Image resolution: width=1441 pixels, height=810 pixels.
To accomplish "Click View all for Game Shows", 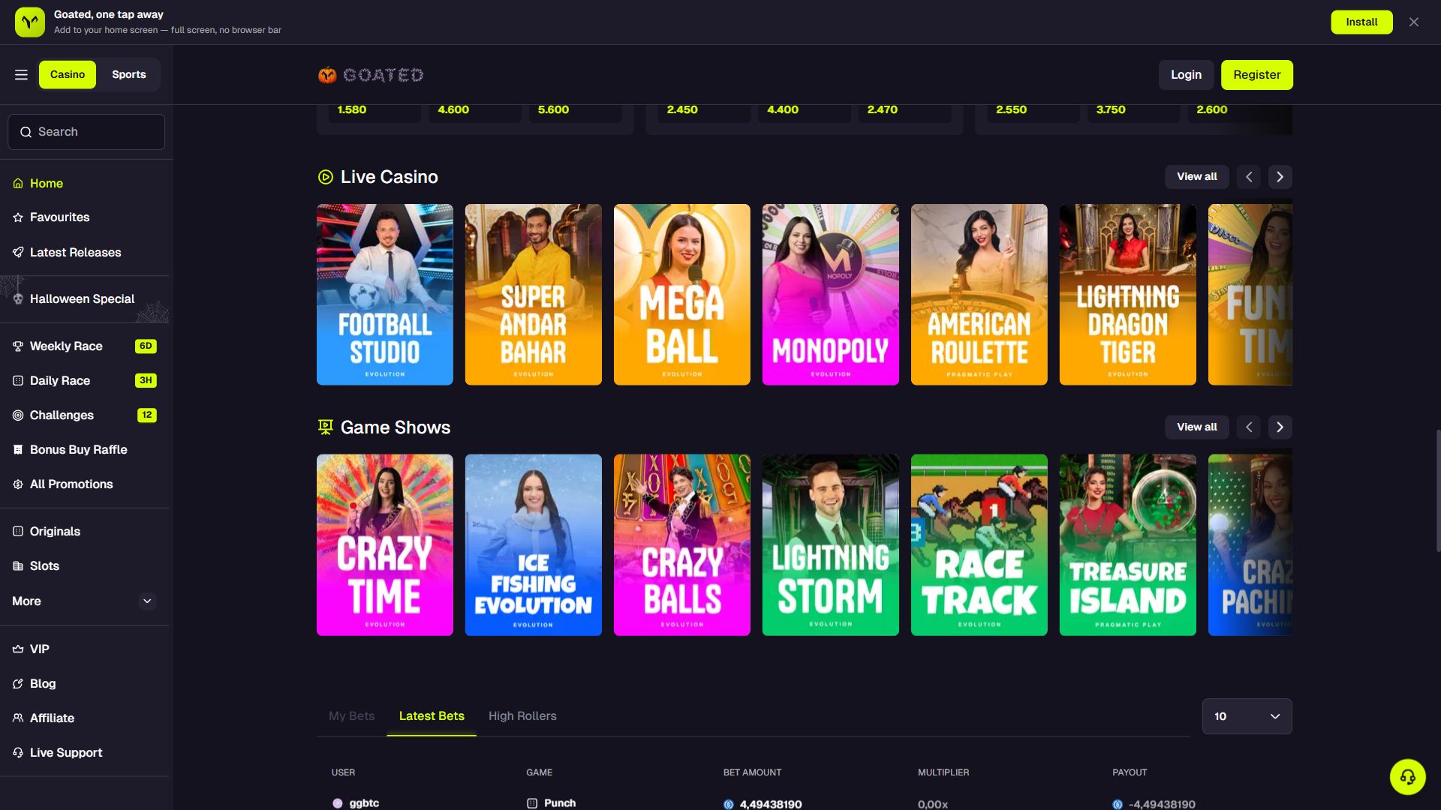I will pyautogui.click(x=1196, y=427).
